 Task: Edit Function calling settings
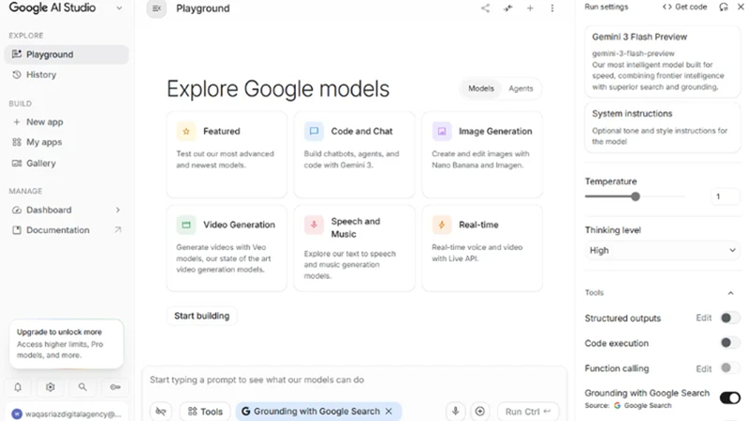(x=704, y=369)
